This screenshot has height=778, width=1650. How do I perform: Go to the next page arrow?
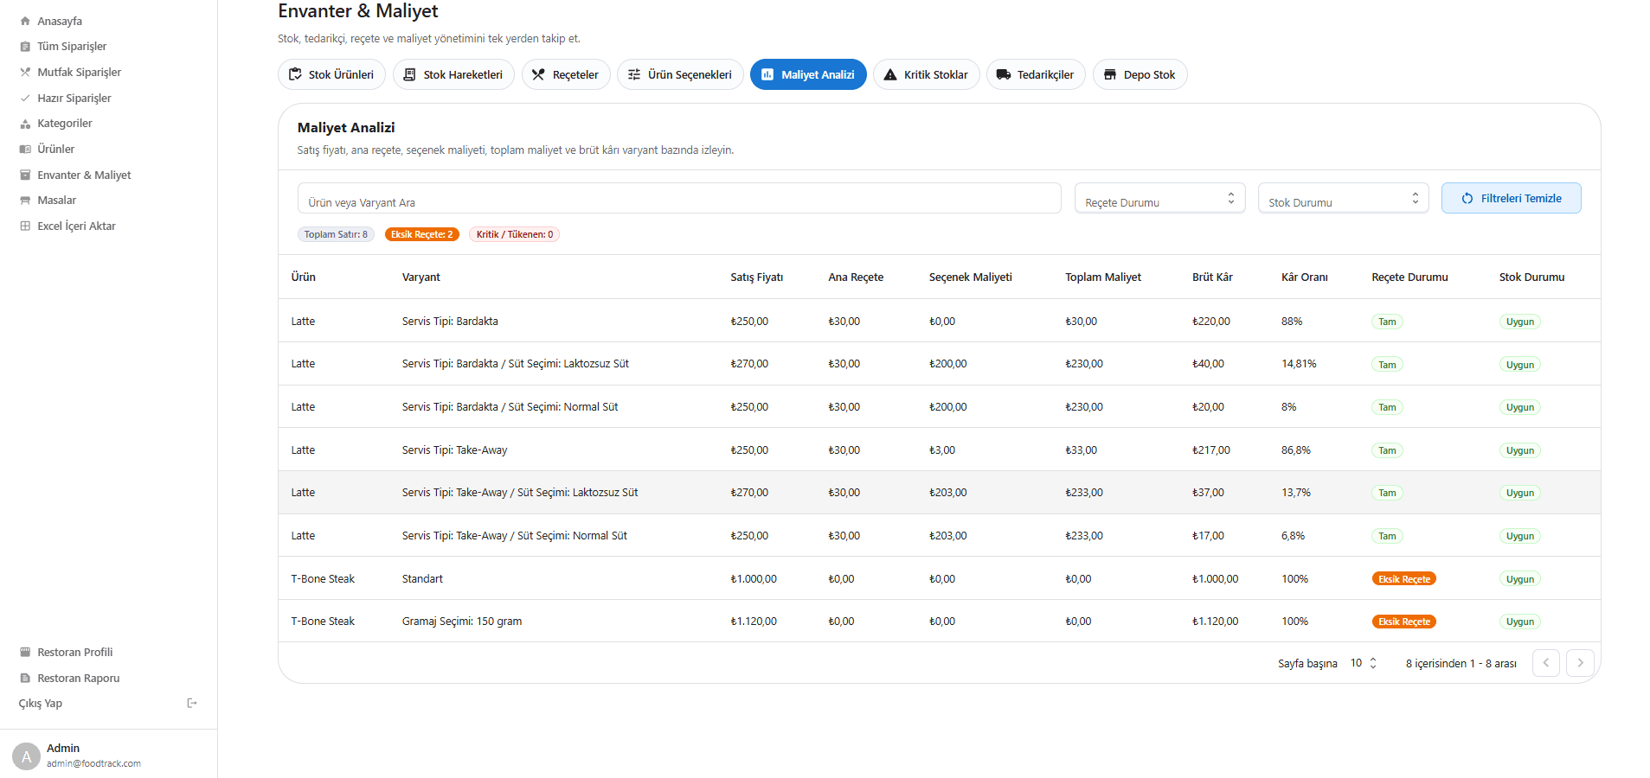click(x=1581, y=663)
